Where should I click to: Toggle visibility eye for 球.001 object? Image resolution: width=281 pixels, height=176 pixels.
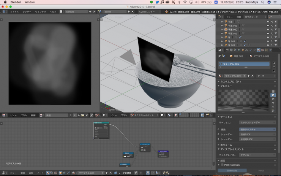268,41
